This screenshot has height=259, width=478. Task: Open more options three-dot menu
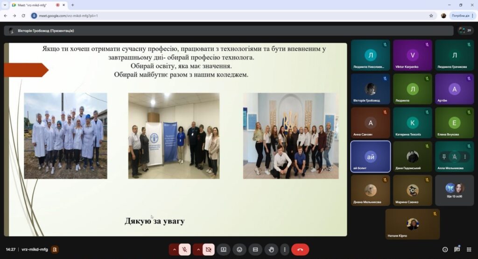coord(284,250)
